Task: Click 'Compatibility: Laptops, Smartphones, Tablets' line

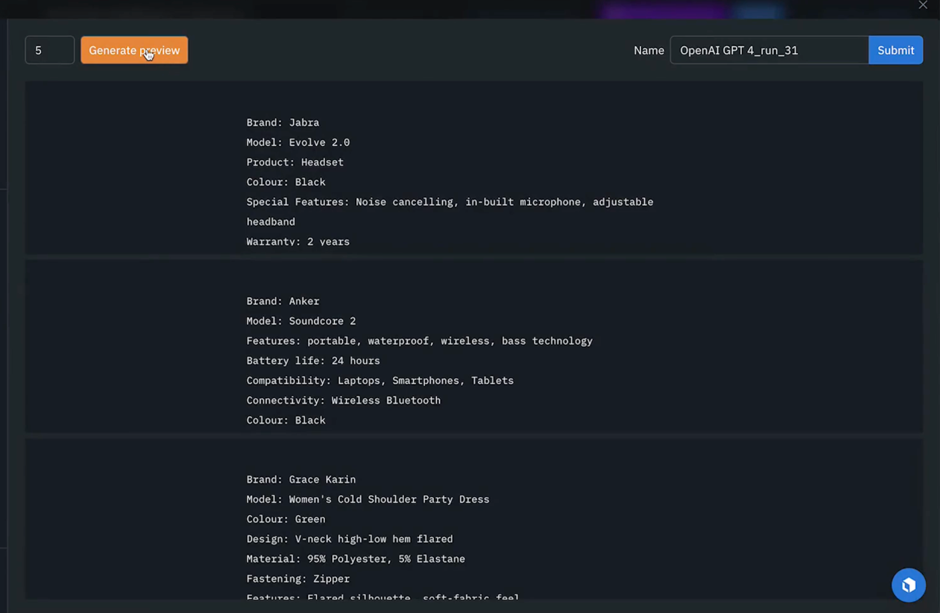Action: coord(380,380)
